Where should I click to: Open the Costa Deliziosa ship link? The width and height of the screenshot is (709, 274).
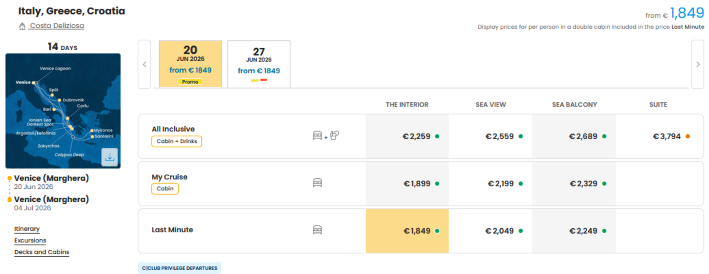click(57, 26)
